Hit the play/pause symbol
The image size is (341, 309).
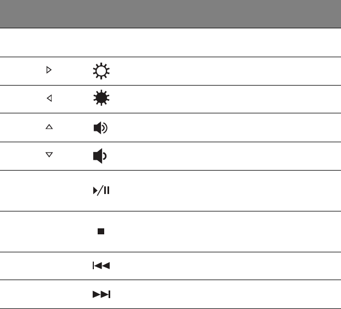(x=101, y=191)
